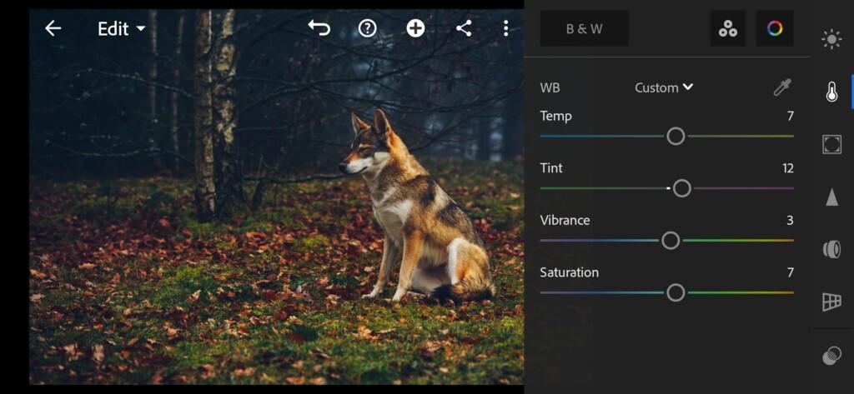Click the Tint value 12
Screen dimensions: 854x394
788,168
